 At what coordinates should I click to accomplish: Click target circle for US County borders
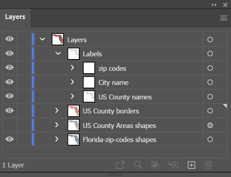point(210,111)
